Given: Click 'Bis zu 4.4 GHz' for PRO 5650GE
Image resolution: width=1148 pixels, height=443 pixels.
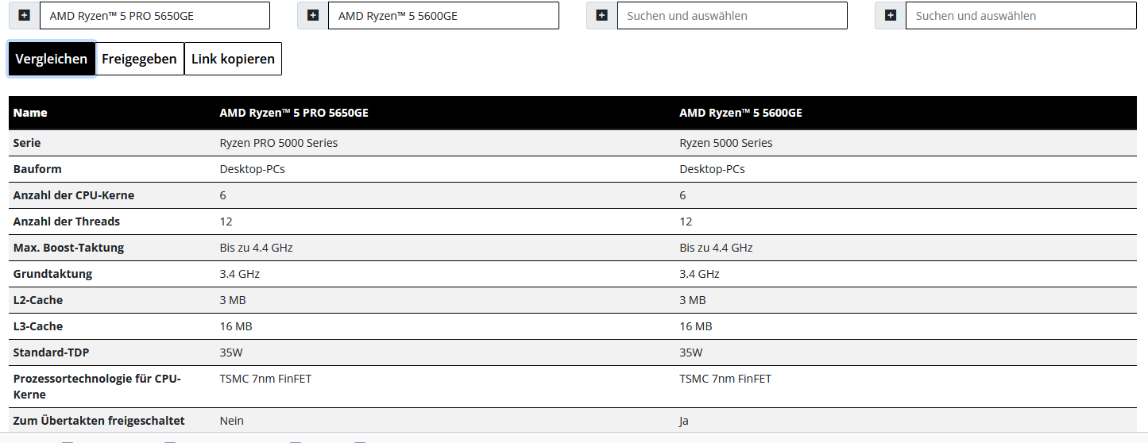Looking at the screenshot, I should (257, 248).
